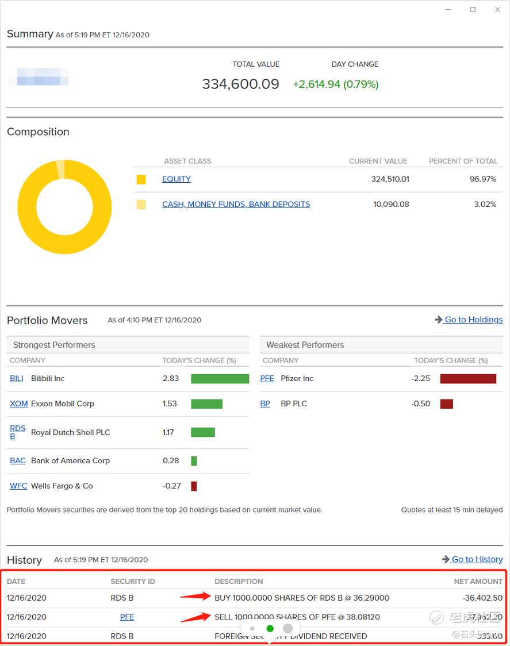Click the light yellow cash color swatch
The height and width of the screenshot is (646, 510).
point(141,205)
